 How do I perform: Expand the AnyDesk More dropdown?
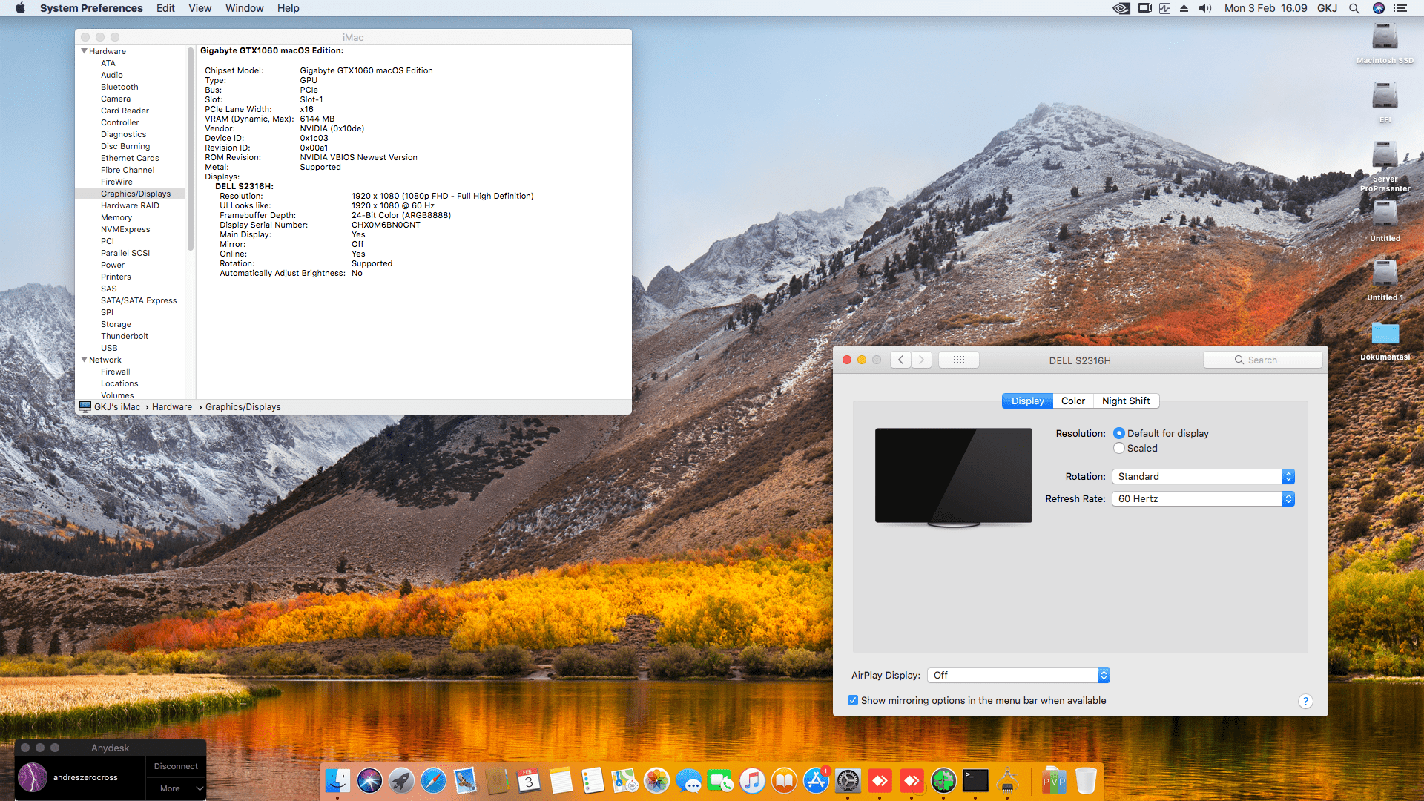[x=176, y=788]
